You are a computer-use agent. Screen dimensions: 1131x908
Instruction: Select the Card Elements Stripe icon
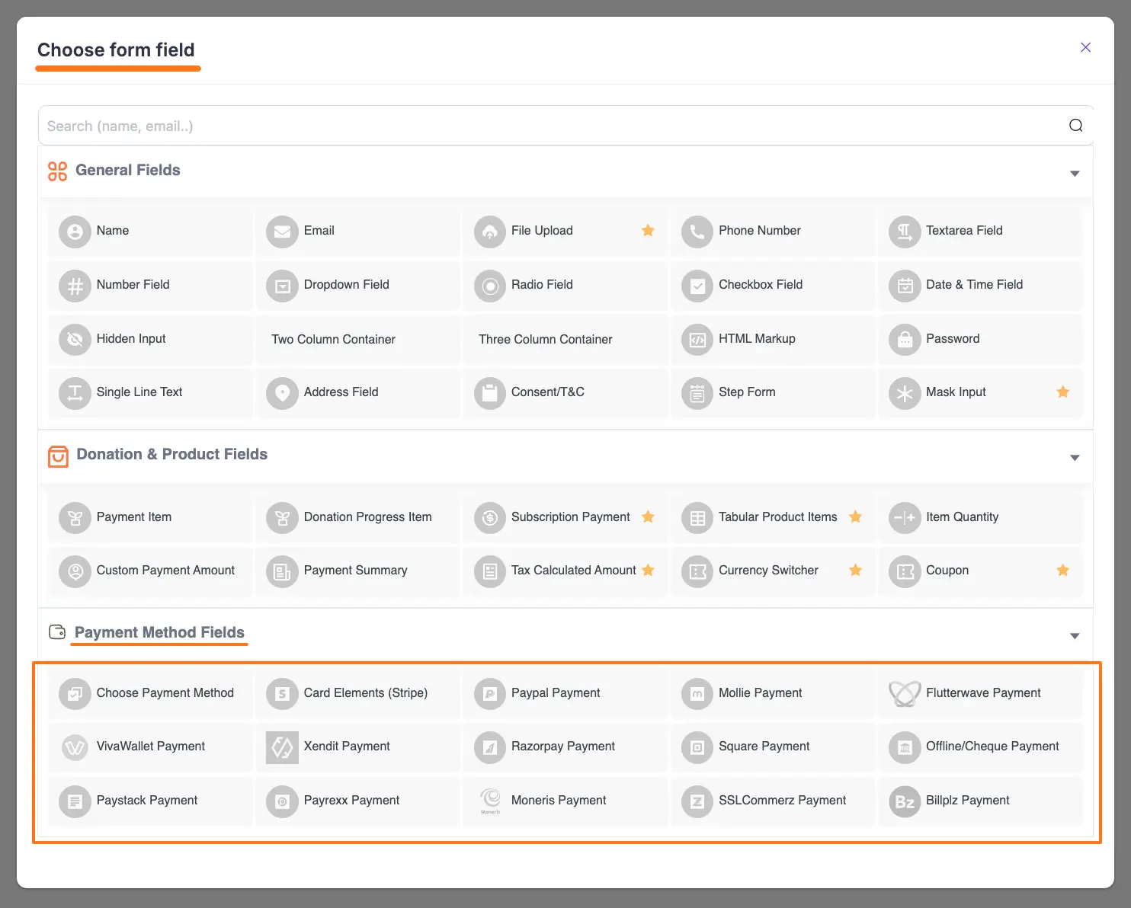[282, 694]
